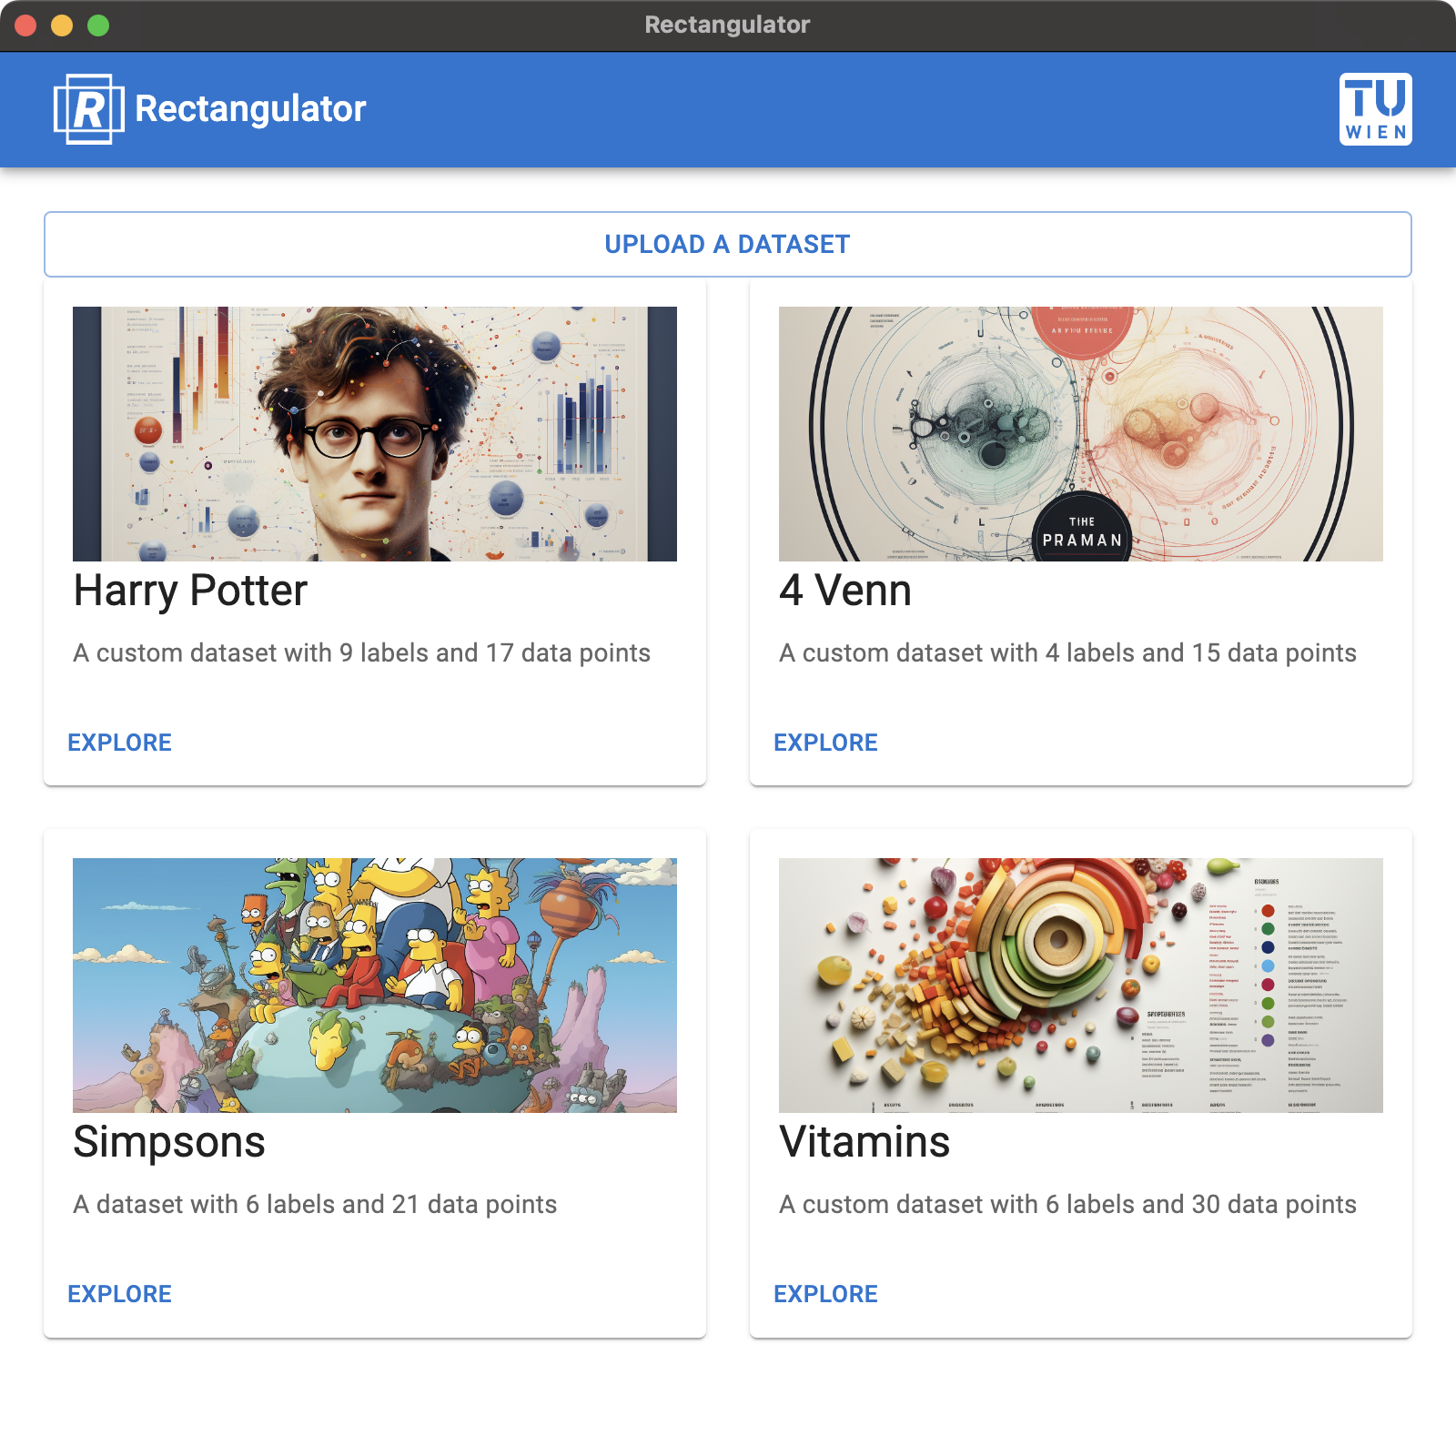Explore the 4 Venn dataset
The width and height of the screenshot is (1456, 1456).
(826, 743)
